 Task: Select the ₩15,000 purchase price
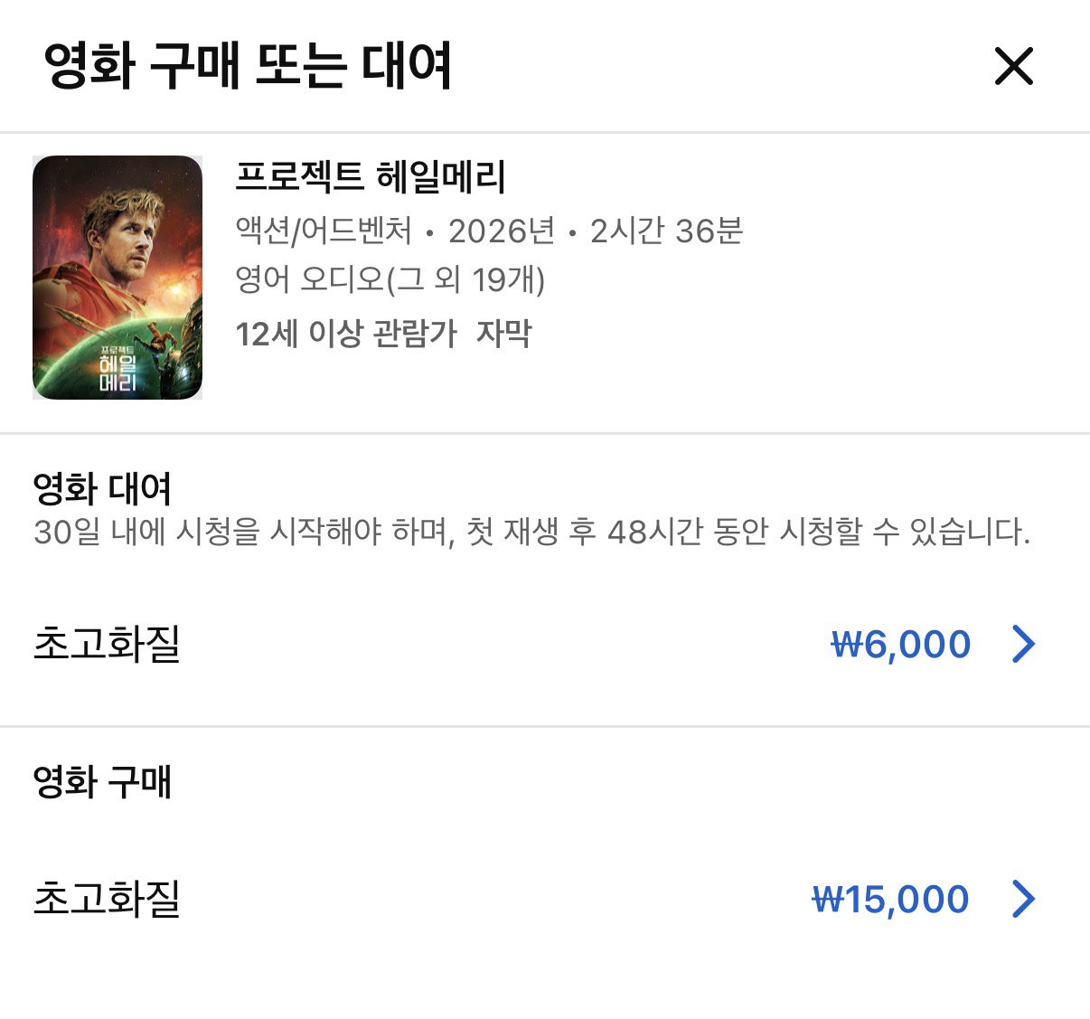pyautogui.click(x=891, y=899)
